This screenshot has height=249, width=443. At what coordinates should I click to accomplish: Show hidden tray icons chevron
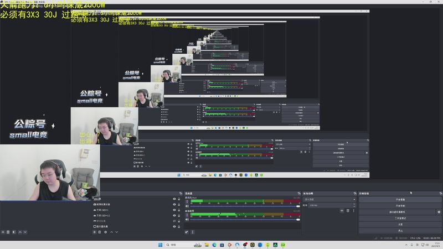(x=406, y=245)
